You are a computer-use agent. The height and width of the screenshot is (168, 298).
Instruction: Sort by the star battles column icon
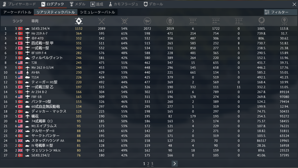pyautogui.click(x=79, y=21)
